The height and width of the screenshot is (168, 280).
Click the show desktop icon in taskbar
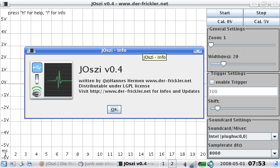point(13,164)
